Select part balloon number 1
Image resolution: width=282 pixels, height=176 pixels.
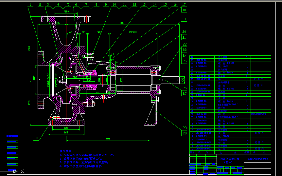point(30,5)
